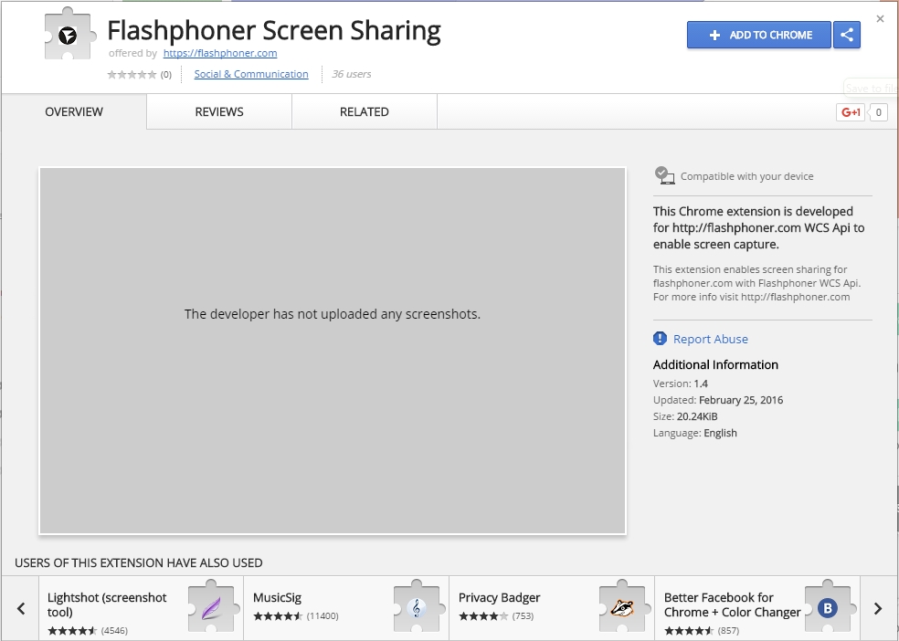Click the Report Abuse exclamation icon

[660, 339]
